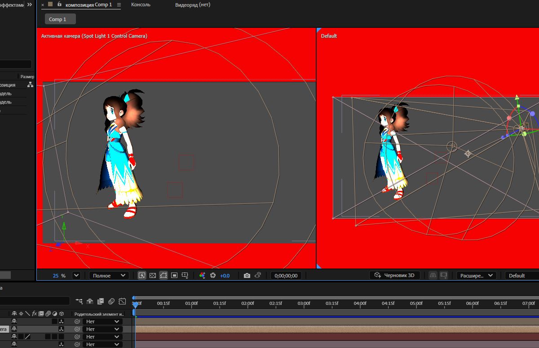Click the 0;00;00;00 timecode field
The image size is (539, 348).
tap(286, 275)
